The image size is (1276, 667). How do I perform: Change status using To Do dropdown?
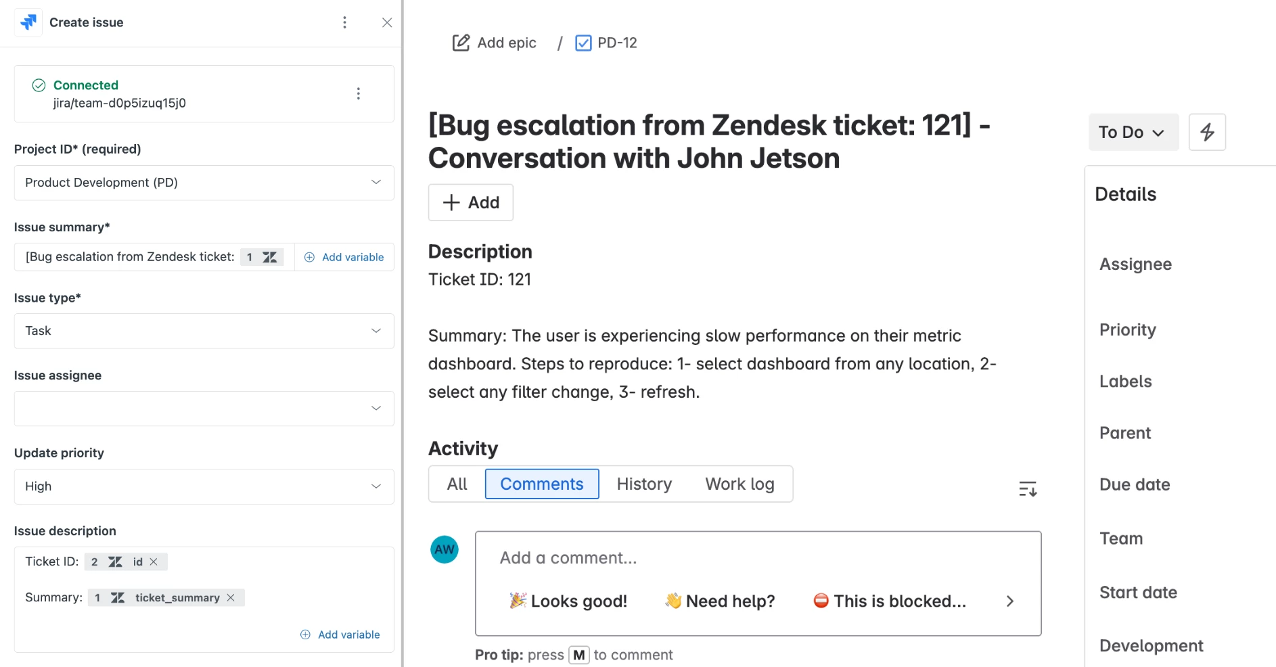(1133, 132)
